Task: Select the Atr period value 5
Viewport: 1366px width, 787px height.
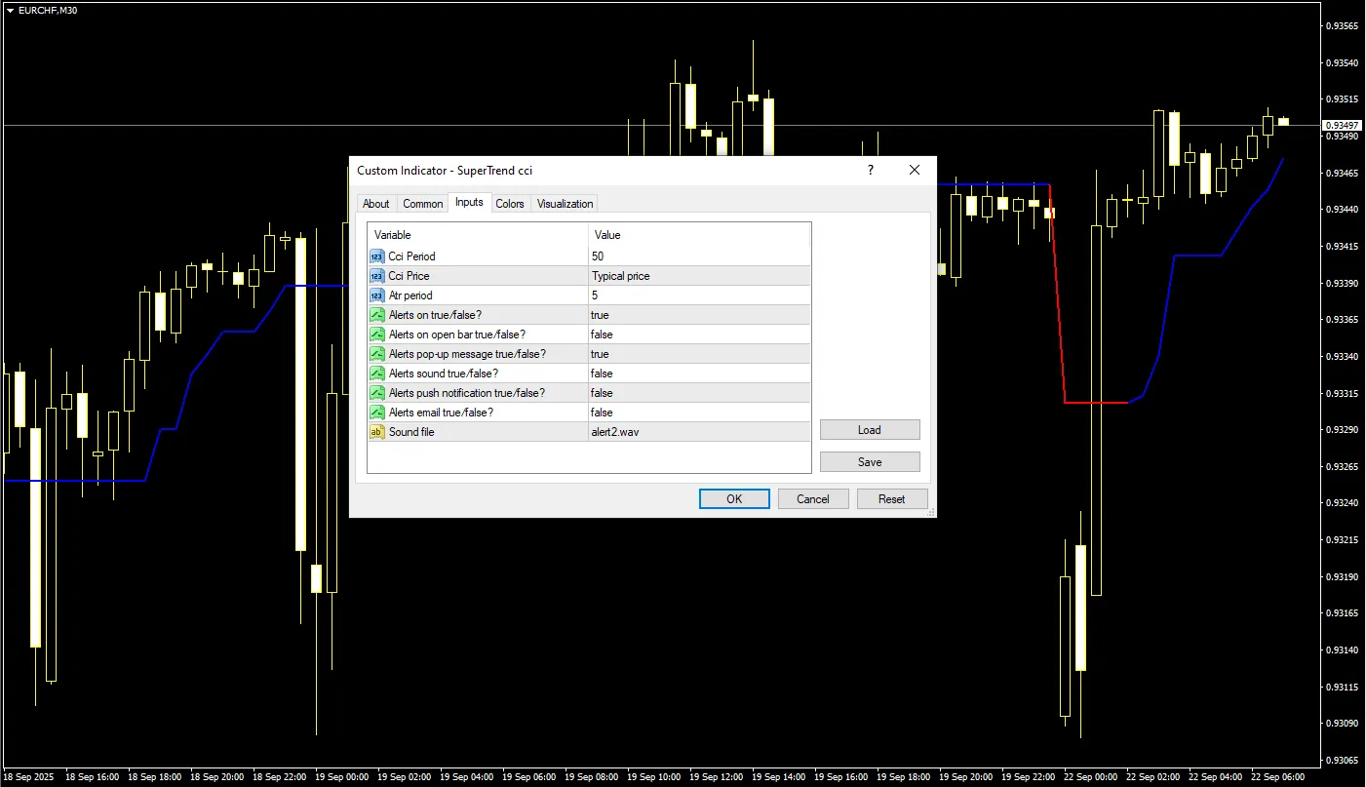Action: 699,295
